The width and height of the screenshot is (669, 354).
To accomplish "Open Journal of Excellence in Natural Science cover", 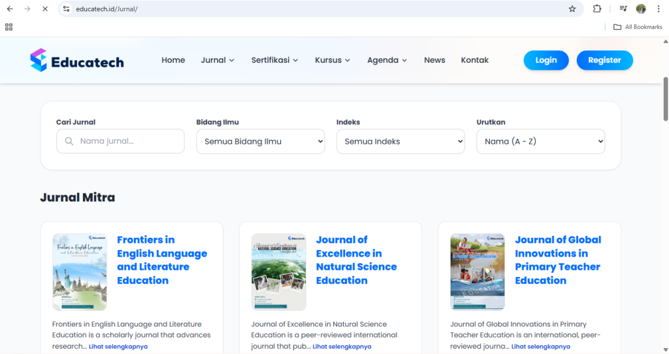I will tap(278, 272).
